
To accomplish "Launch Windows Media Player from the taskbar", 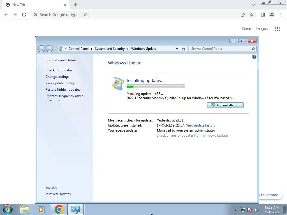I will point(41,210).
